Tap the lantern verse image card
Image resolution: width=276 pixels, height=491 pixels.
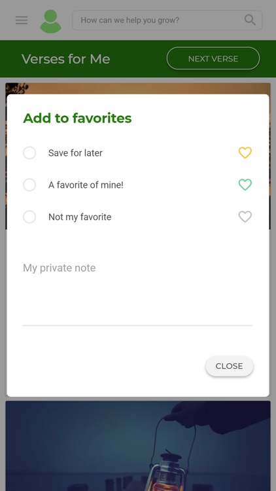(138, 446)
